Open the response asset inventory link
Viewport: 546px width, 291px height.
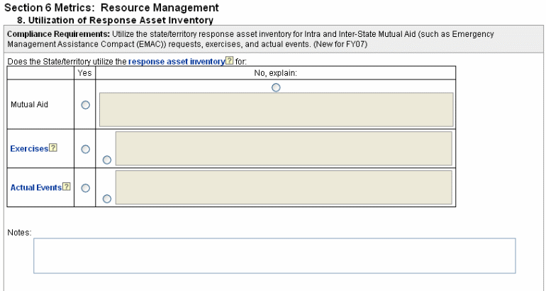pos(176,62)
